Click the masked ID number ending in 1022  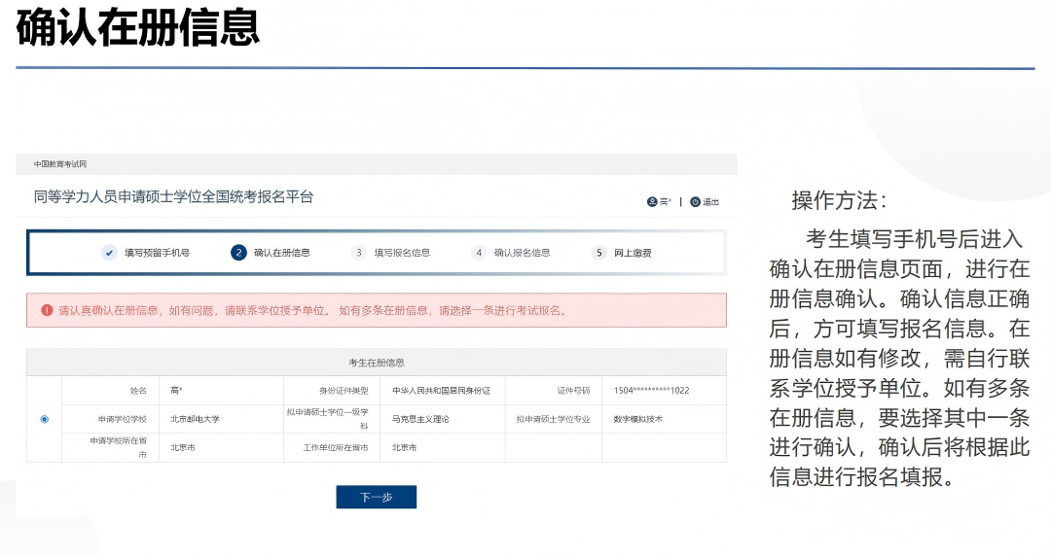coord(651,391)
